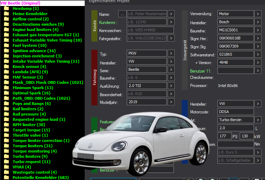Click the Lambda (AFR) (9) folder icon
This screenshot has width=265, height=180.
(6, 72)
